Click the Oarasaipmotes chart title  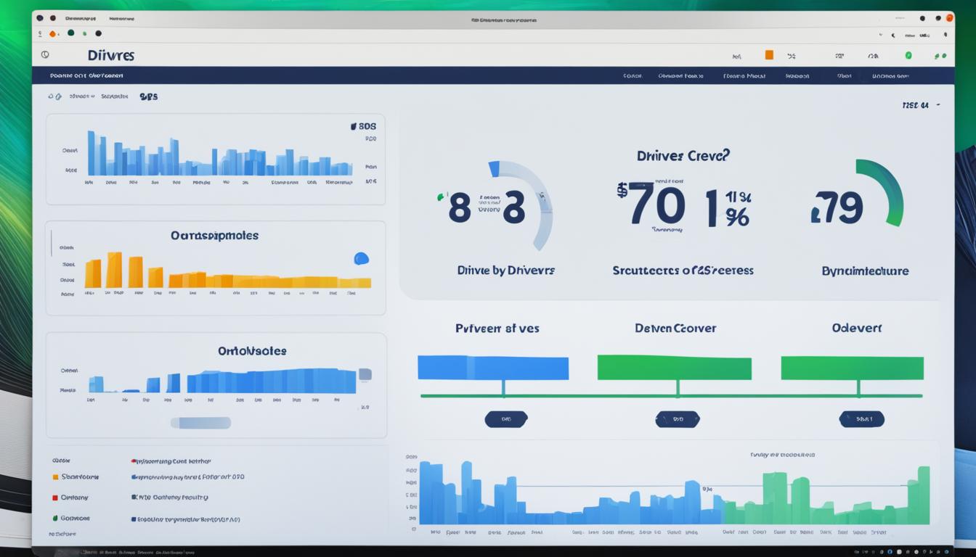tap(214, 236)
